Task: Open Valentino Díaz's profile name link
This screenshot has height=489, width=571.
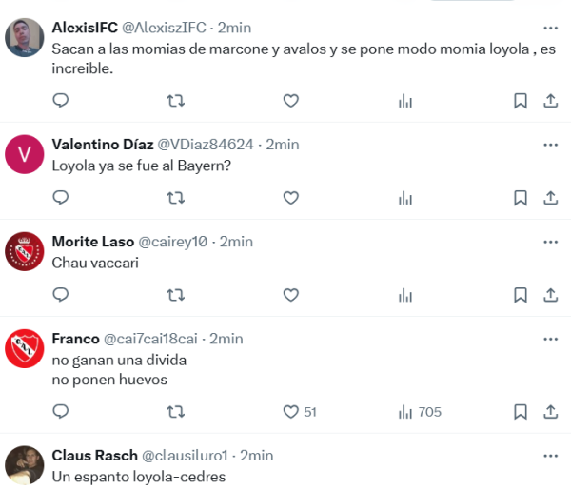Action: point(103,145)
